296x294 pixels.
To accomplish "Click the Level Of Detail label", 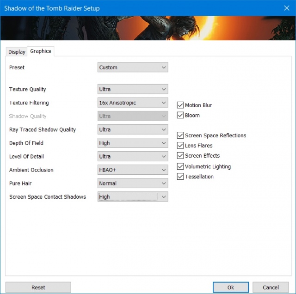I will (x=26, y=156).
